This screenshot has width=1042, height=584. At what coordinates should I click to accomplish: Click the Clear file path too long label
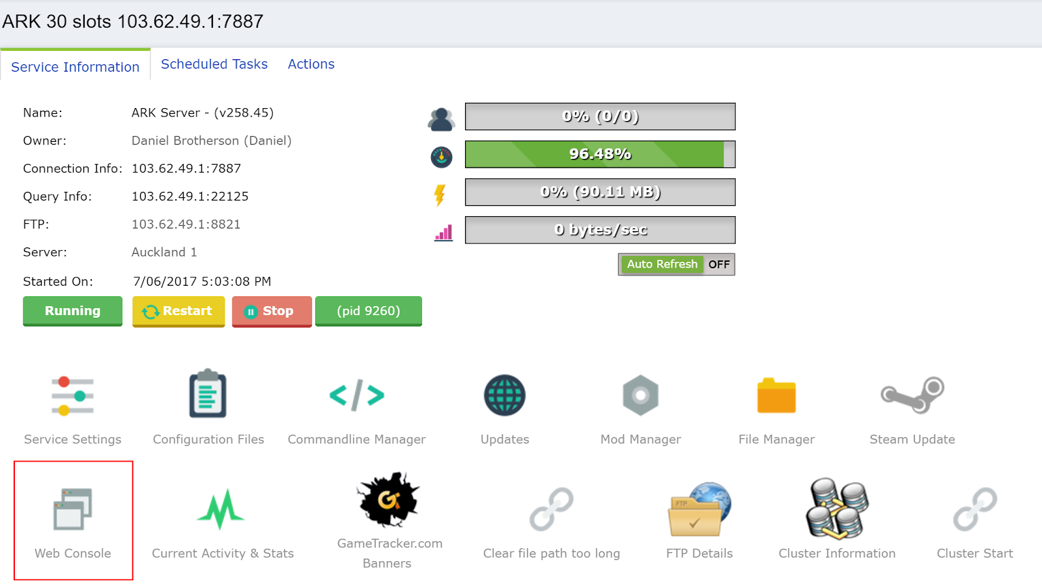(x=552, y=553)
